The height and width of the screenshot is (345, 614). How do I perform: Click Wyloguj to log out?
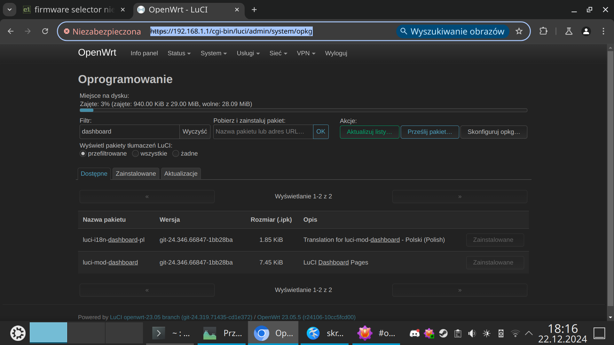point(336,53)
